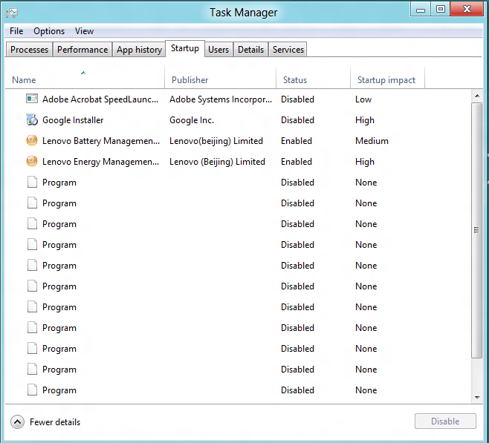
Task: Collapse view with Fewer details arrow
Action: [x=17, y=422]
